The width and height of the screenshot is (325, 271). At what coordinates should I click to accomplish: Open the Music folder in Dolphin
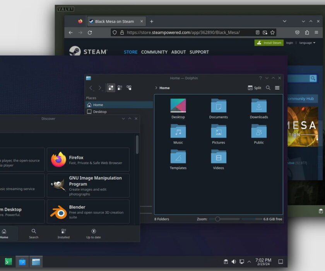(178, 134)
